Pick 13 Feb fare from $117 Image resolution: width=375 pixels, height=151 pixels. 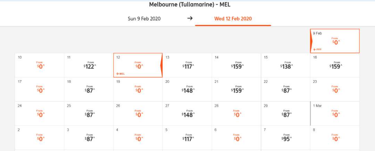(187, 65)
